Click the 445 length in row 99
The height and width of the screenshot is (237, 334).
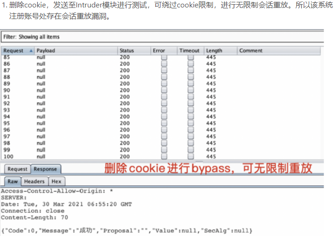(211, 150)
